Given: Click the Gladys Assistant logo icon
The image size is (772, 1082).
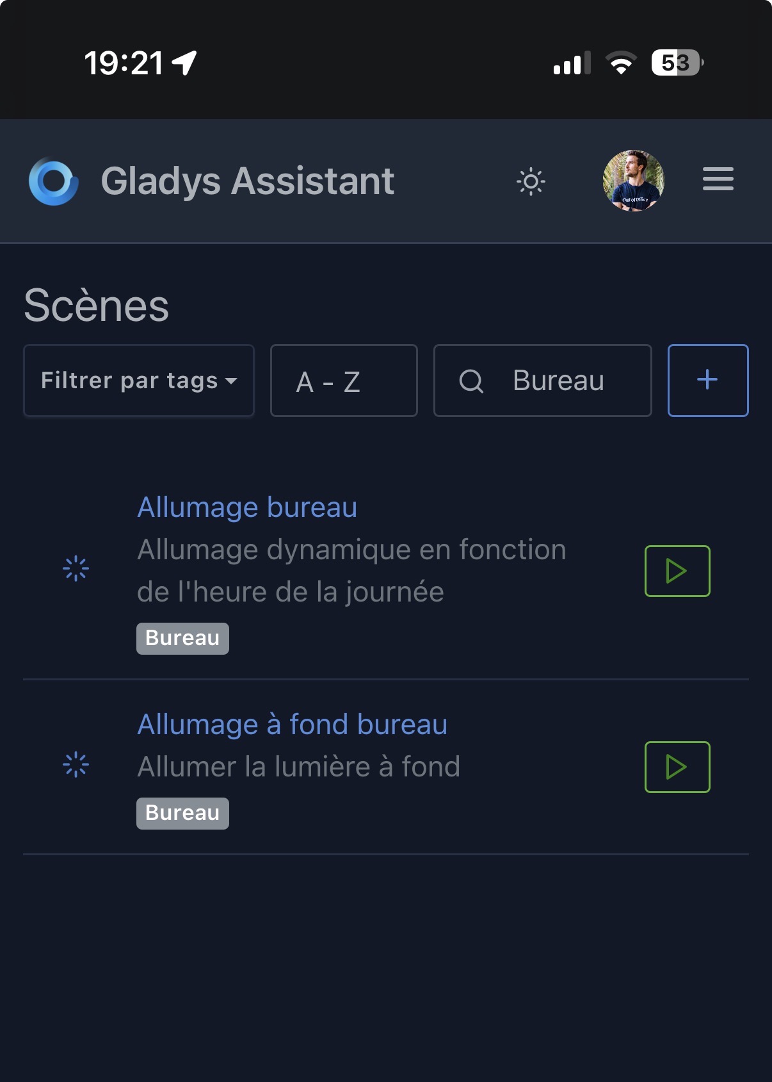Looking at the screenshot, I should 54,181.
